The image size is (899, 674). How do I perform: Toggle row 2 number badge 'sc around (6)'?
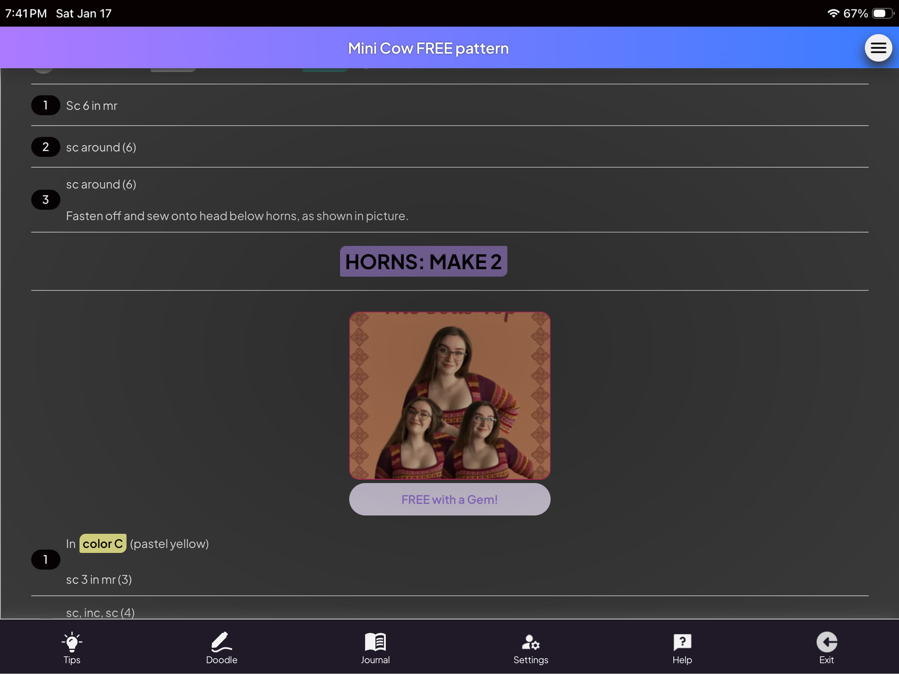(45, 147)
